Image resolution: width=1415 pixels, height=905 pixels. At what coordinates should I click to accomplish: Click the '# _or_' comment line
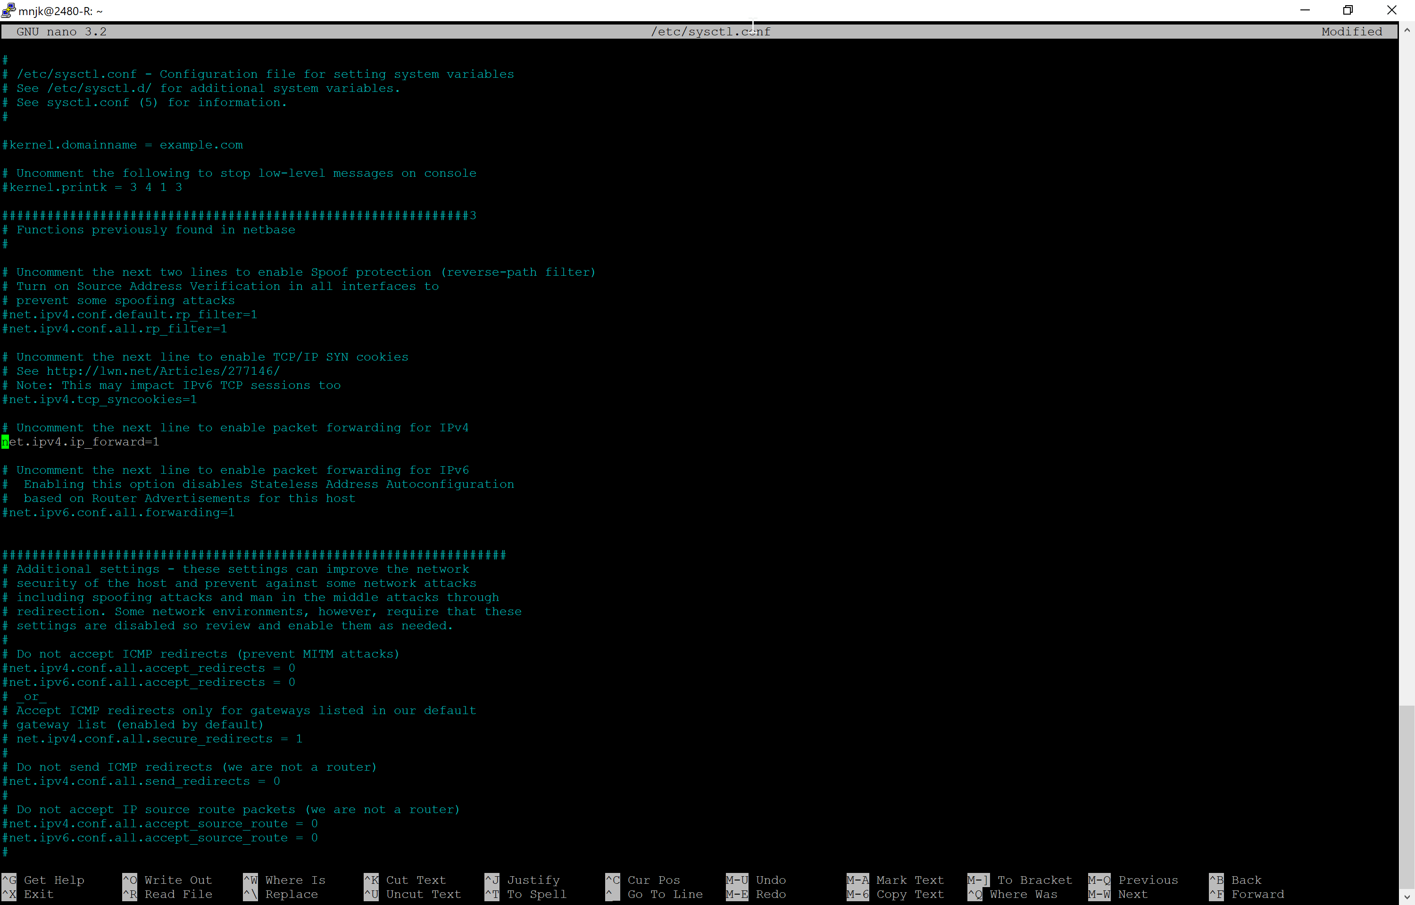coord(24,696)
